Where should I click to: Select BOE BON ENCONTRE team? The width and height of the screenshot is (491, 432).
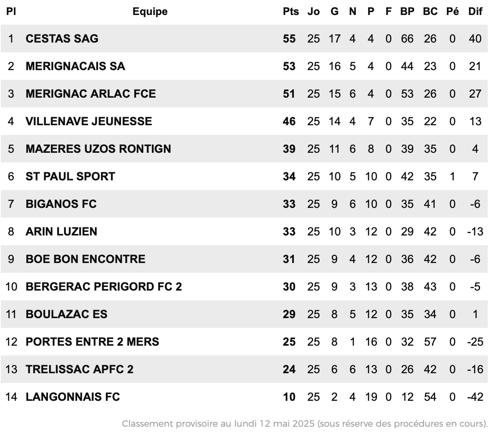point(85,259)
